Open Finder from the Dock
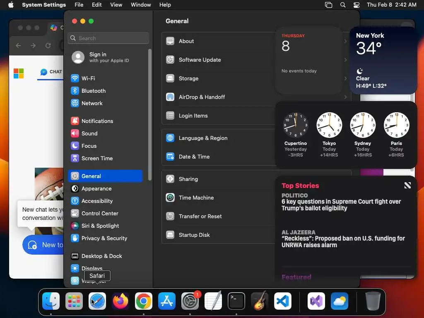This screenshot has height=318, width=424. (51, 301)
